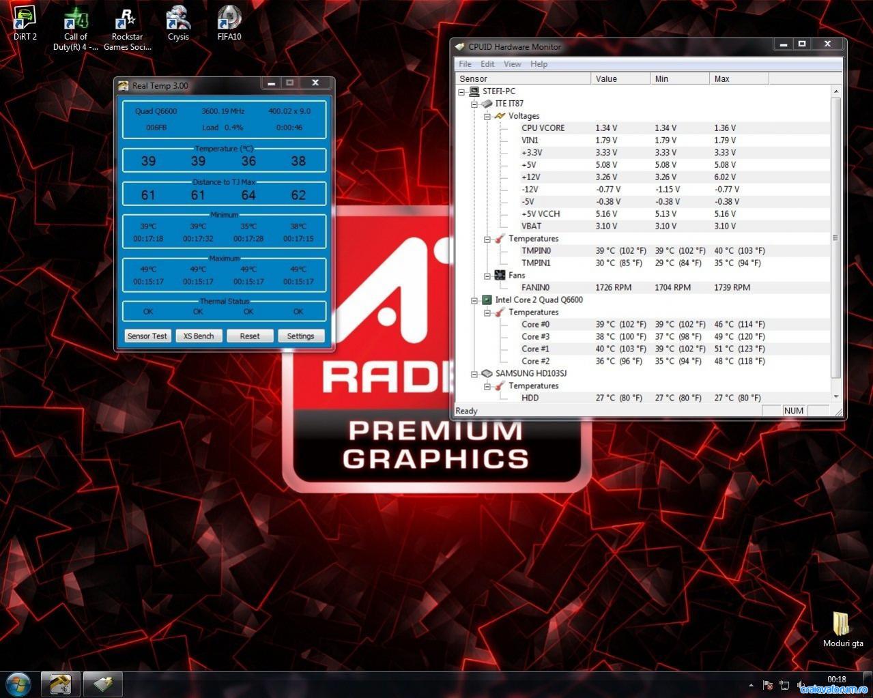Image resolution: width=873 pixels, height=698 pixels.
Task: Collapse the Voltages group
Action: click(x=487, y=116)
